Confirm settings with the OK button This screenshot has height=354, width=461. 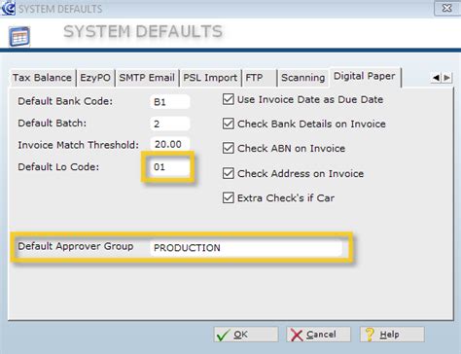tap(246, 335)
